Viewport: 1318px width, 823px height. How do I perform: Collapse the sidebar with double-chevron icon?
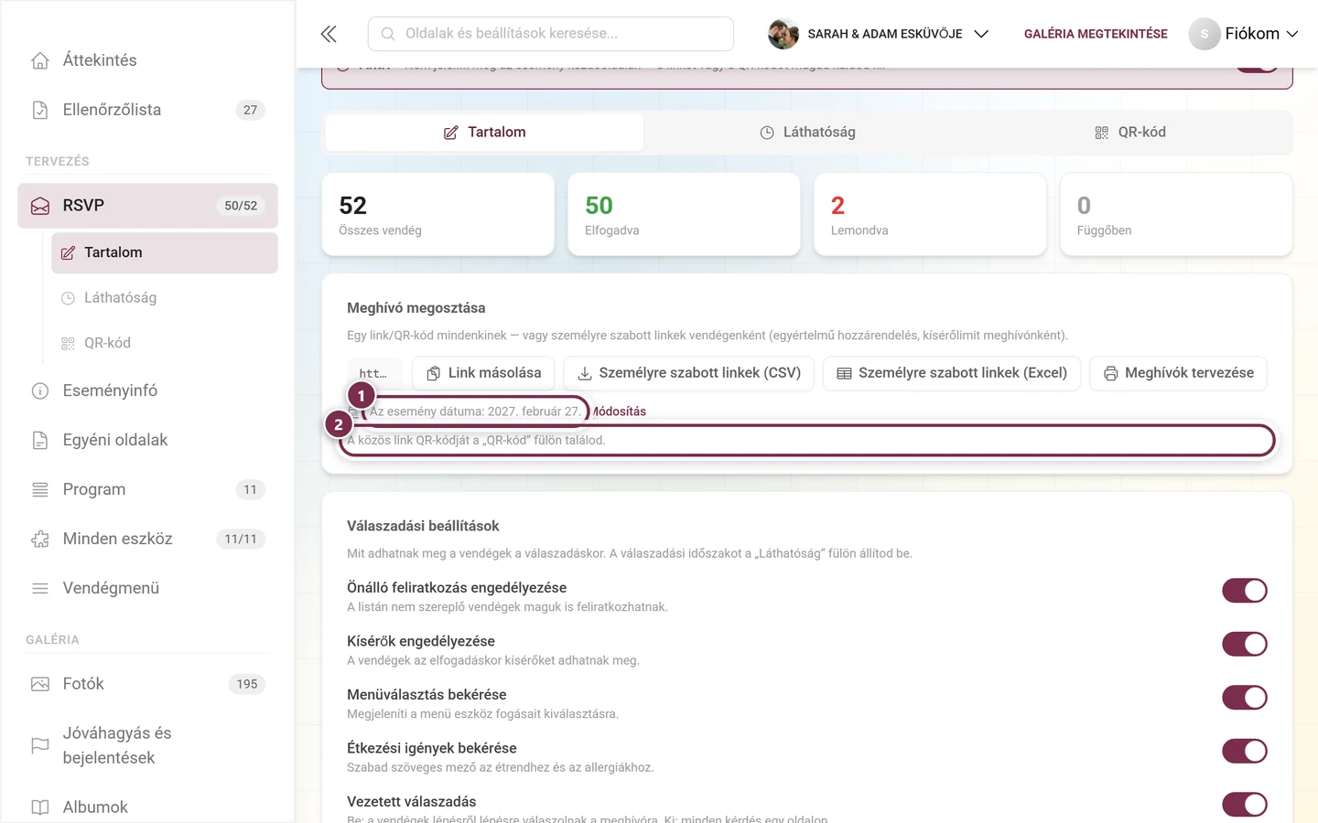(329, 34)
